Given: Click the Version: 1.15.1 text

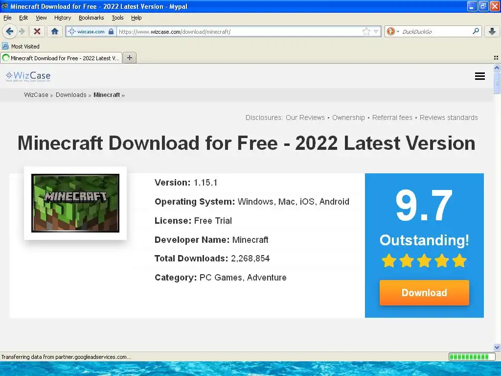Looking at the screenshot, I should pos(186,183).
